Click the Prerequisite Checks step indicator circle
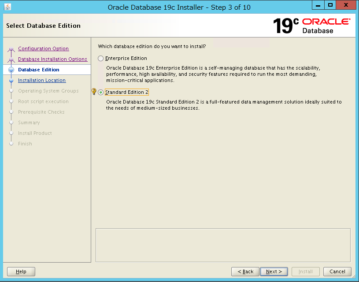The width and height of the screenshot is (359, 282). coord(11,112)
